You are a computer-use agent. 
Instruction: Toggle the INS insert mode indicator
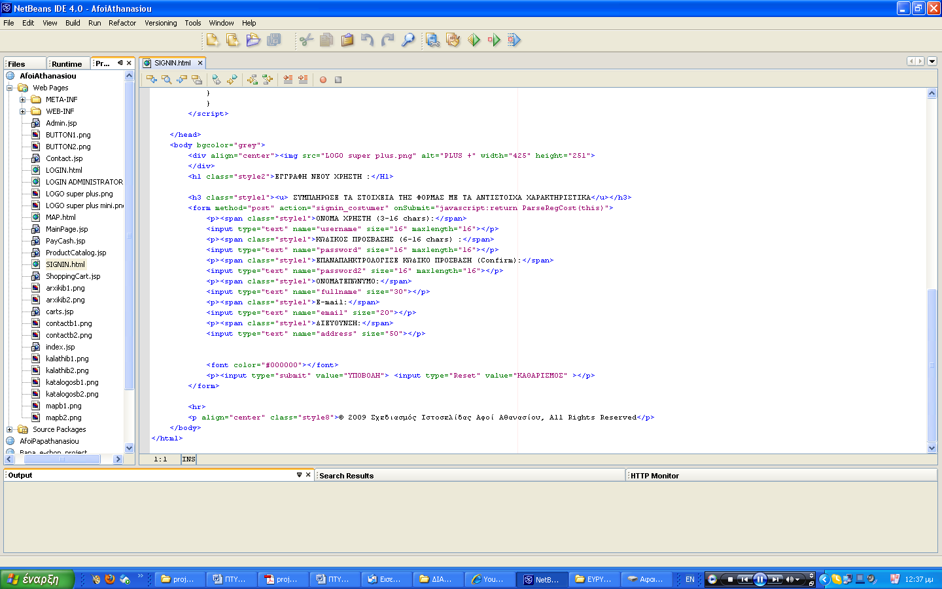click(x=188, y=459)
